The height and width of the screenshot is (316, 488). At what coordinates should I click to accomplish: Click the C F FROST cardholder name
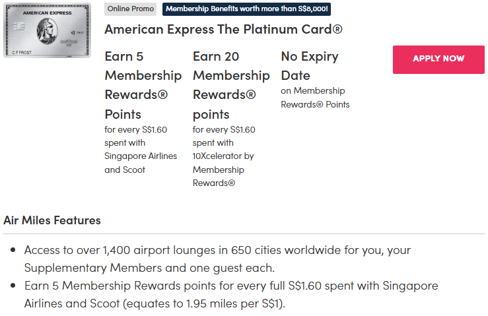click(x=20, y=51)
